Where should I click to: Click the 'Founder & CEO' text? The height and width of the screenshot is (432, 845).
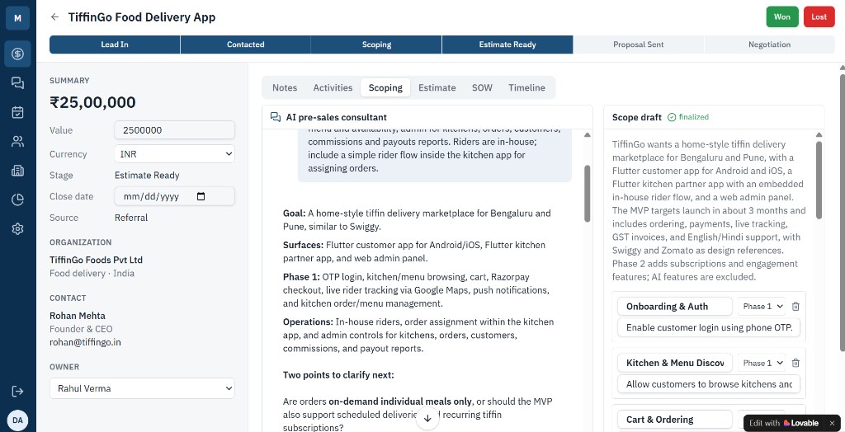click(x=81, y=329)
